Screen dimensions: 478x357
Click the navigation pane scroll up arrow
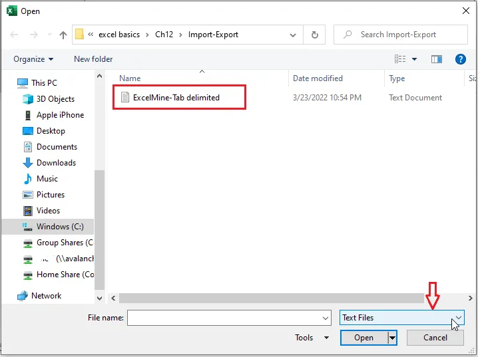point(99,76)
